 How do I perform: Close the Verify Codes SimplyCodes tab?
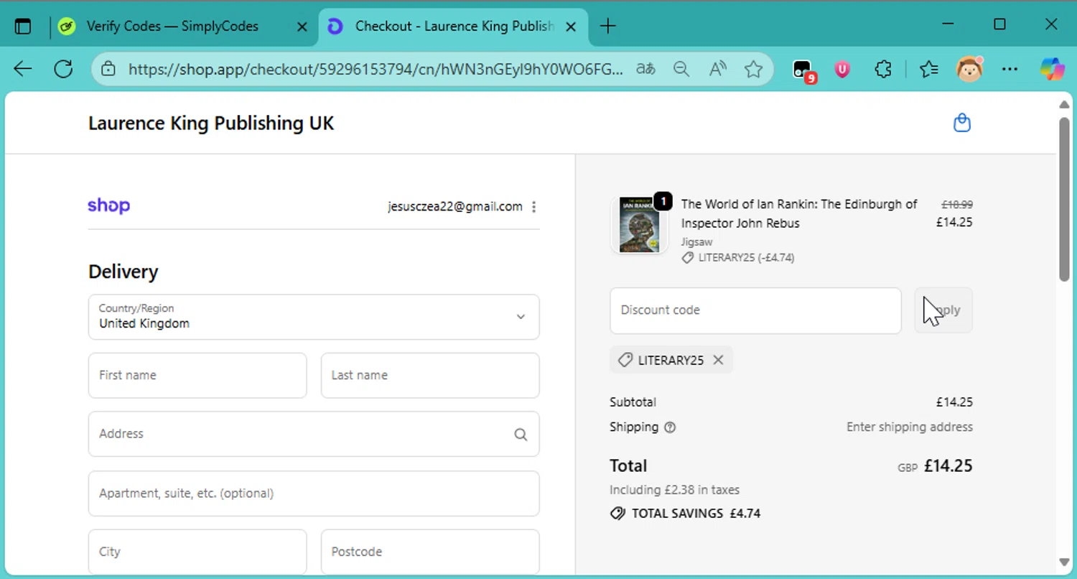[x=302, y=27]
